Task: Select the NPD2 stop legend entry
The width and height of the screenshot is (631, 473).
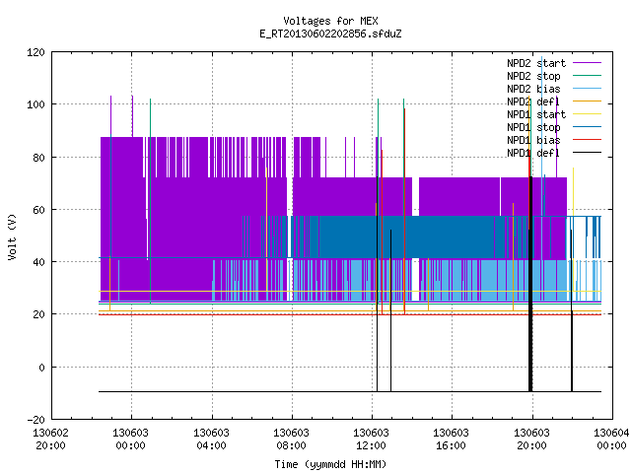Action: [x=533, y=76]
